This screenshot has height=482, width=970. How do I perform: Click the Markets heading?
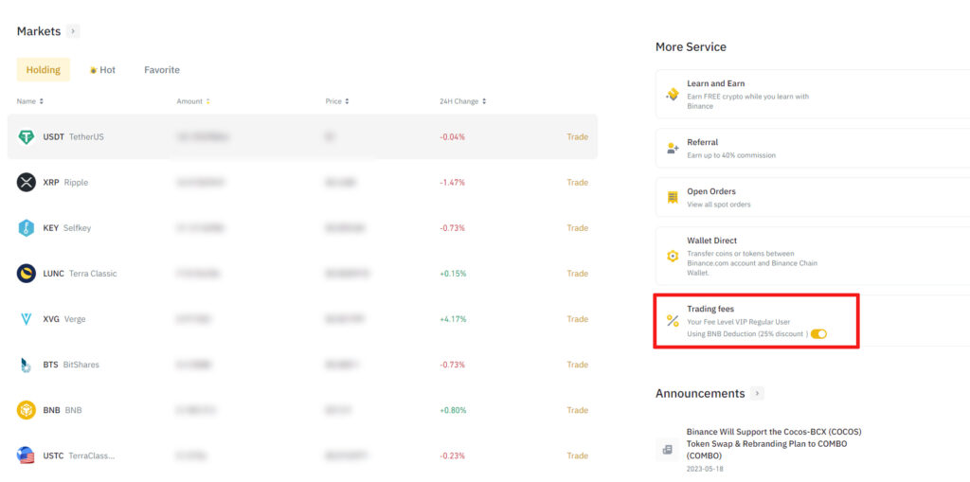tap(39, 31)
